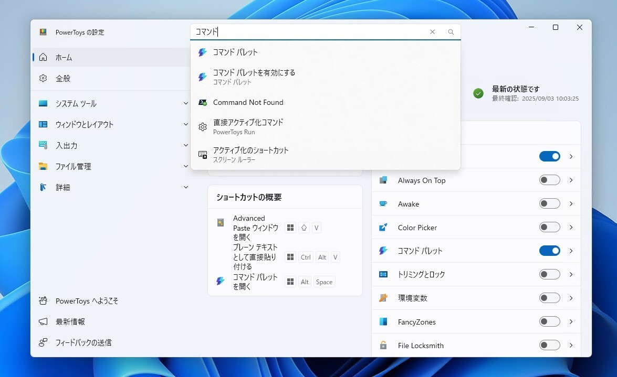Enable the 環境変数 switch

point(550,298)
